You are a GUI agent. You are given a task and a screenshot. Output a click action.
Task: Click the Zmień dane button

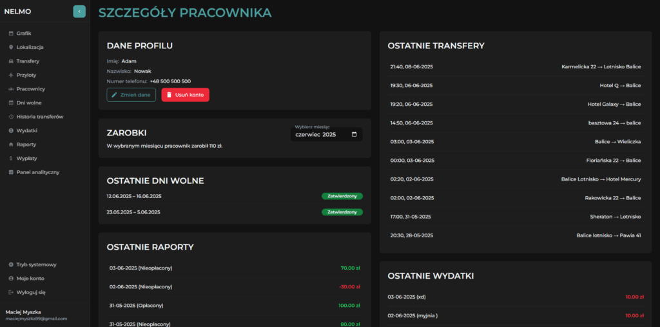tap(131, 95)
